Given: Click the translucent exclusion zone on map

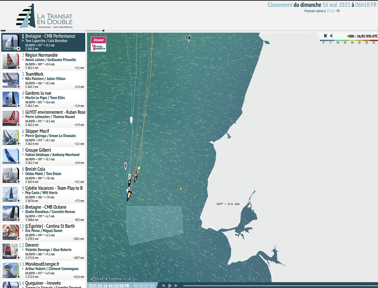Looking at the screenshot, I should [154, 224].
